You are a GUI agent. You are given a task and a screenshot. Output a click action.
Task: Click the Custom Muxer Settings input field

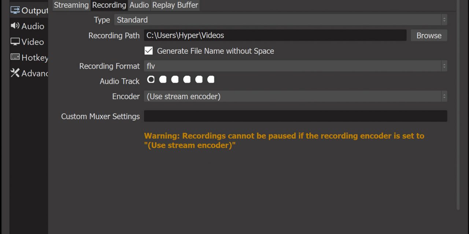tap(295, 116)
